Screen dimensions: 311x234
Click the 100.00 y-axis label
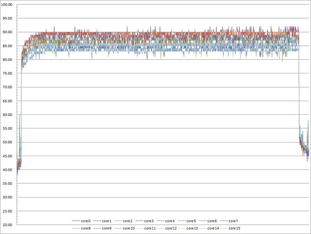point(8,4)
